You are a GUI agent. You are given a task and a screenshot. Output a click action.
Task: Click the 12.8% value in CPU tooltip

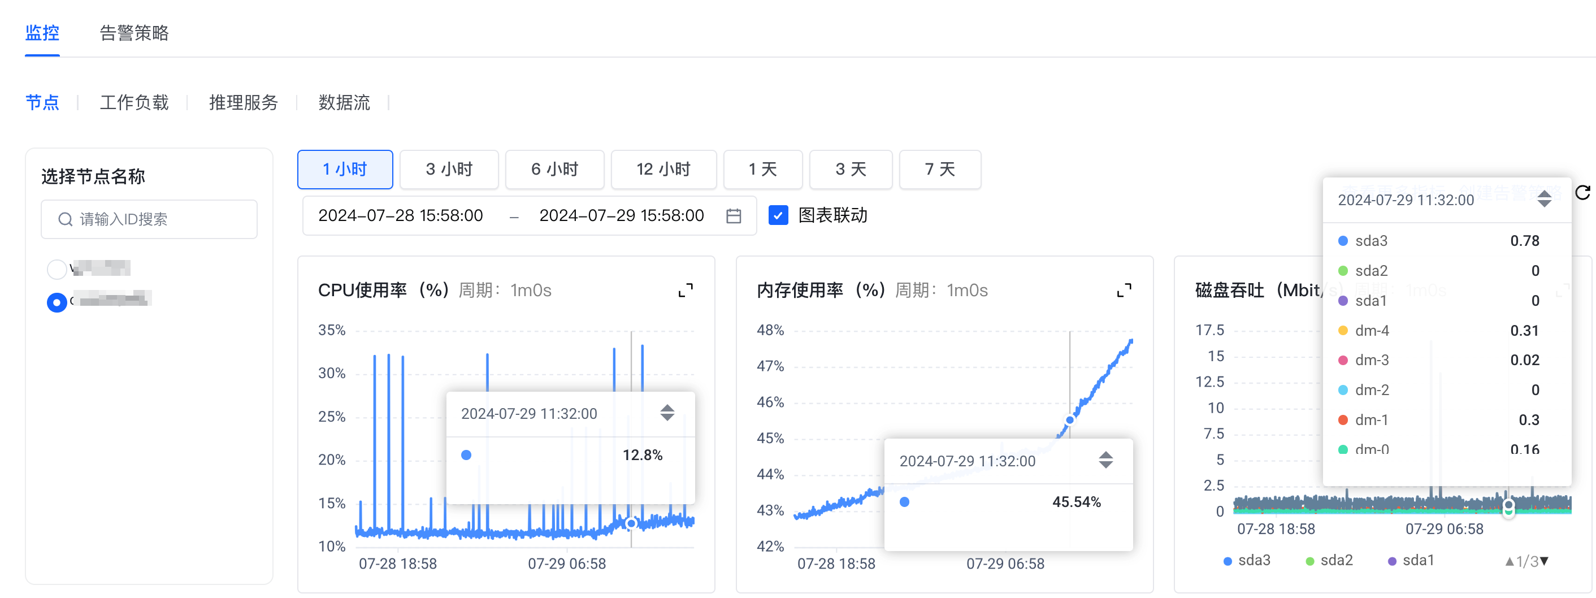pyautogui.click(x=643, y=456)
